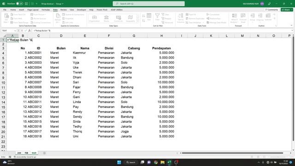
Task: Click Clear filter icon
Action: coord(163,14)
